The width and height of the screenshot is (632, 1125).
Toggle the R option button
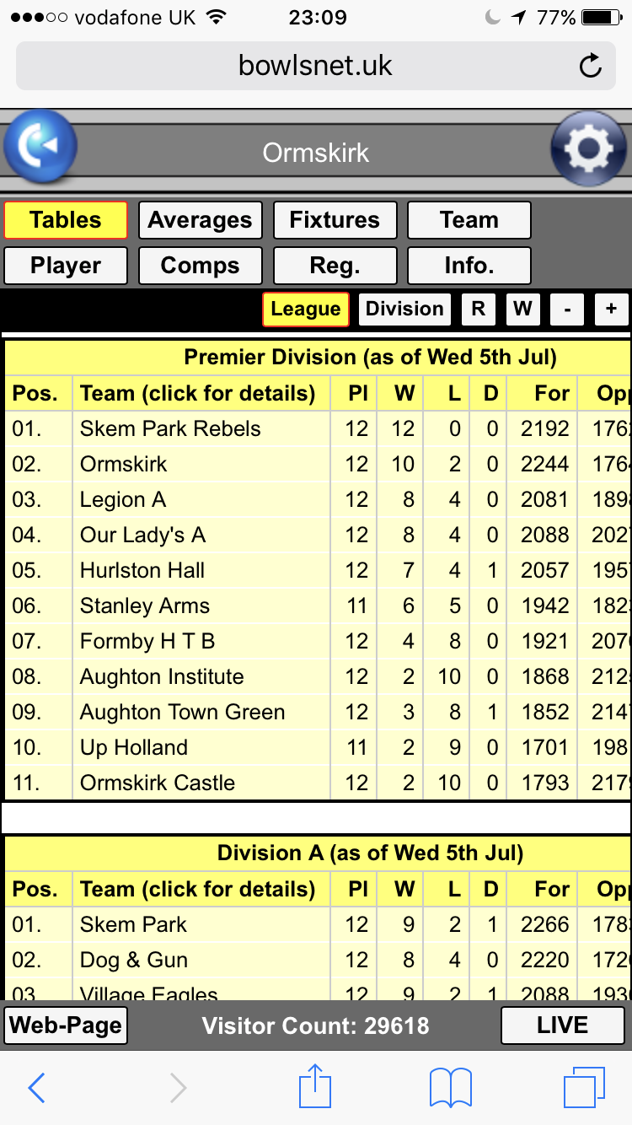(x=478, y=310)
